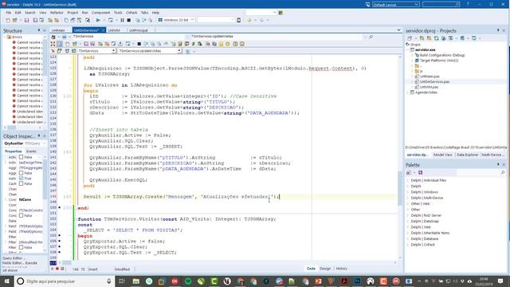Image resolution: width=510 pixels, height=287 pixels.
Task: Open File Explorer from the taskbar
Action: 136,281
